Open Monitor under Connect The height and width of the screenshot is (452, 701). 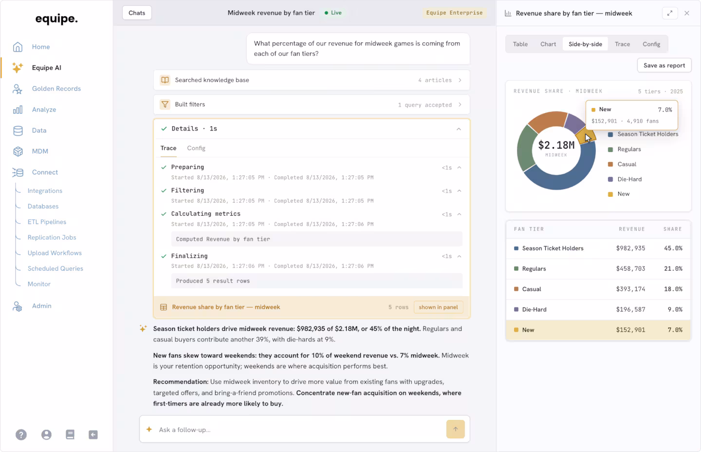(39, 284)
